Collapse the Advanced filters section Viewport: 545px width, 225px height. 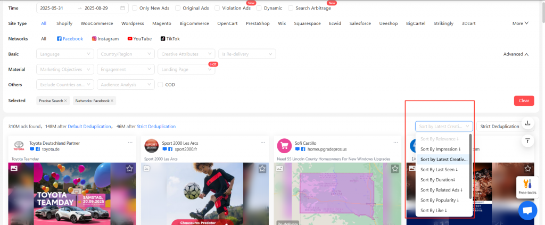pyautogui.click(x=516, y=54)
